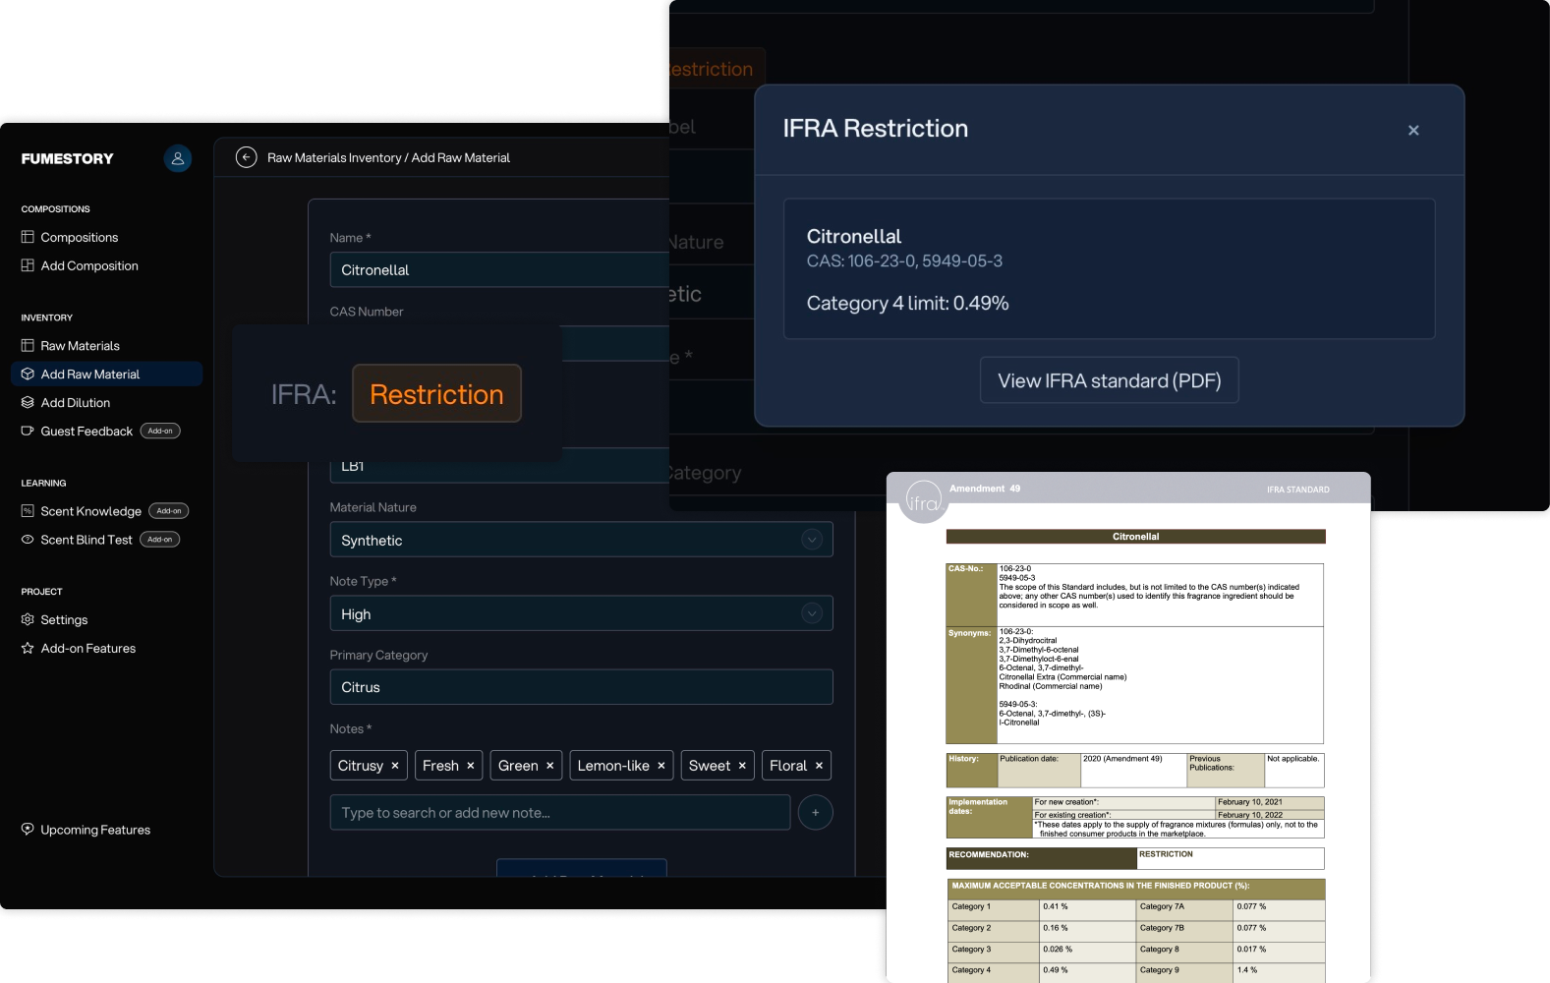Click the Raw Materials Inventory breadcrumb text
Screen dimensions: 1550x983
pyautogui.click(x=334, y=157)
